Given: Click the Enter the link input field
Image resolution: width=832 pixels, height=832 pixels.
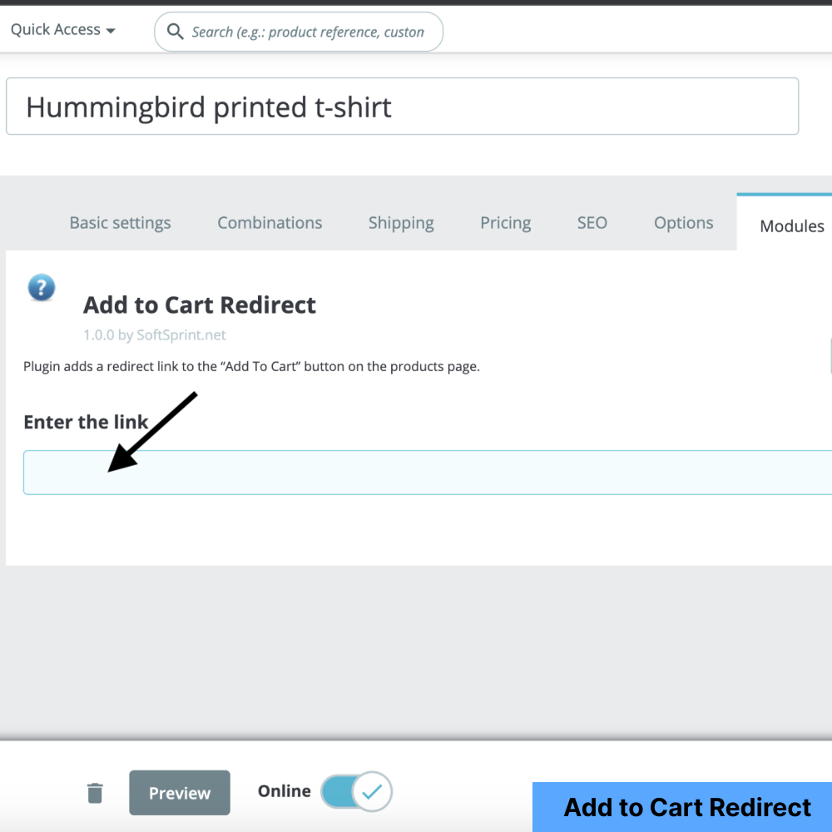Looking at the screenshot, I should (x=416, y=472).
